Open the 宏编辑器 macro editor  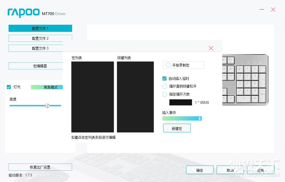click(x=36, y=66)
